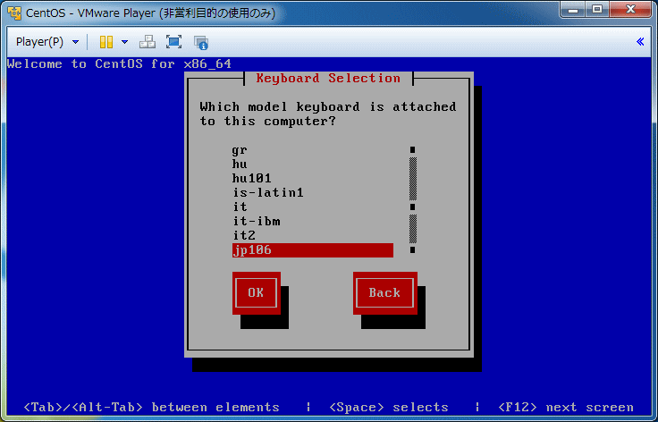This screenshot has height=422, width=658.
Task: Click the VMware Player title bar icon
Action: 13,13
